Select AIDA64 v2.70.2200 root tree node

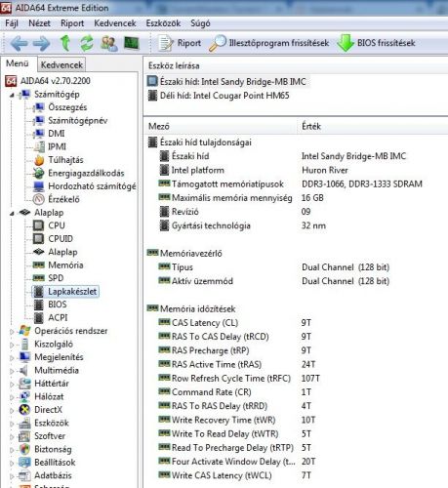click(48, 81)
